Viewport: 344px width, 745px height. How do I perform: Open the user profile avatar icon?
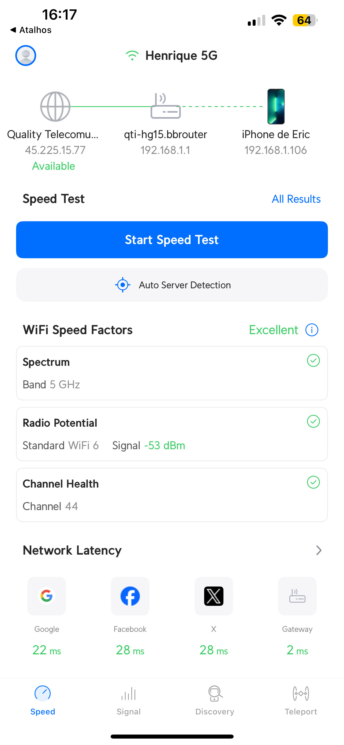click(x=26, y=55)
